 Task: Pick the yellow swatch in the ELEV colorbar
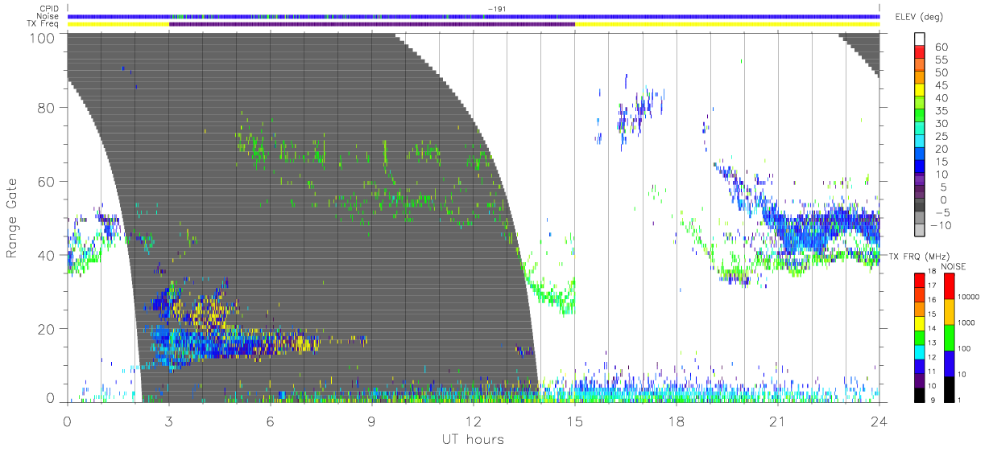pos(921,92)
